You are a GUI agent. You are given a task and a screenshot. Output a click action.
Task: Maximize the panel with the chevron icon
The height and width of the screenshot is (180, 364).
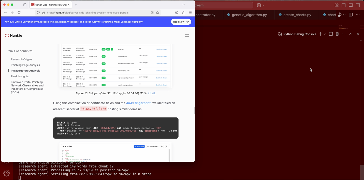click(351, 34)
